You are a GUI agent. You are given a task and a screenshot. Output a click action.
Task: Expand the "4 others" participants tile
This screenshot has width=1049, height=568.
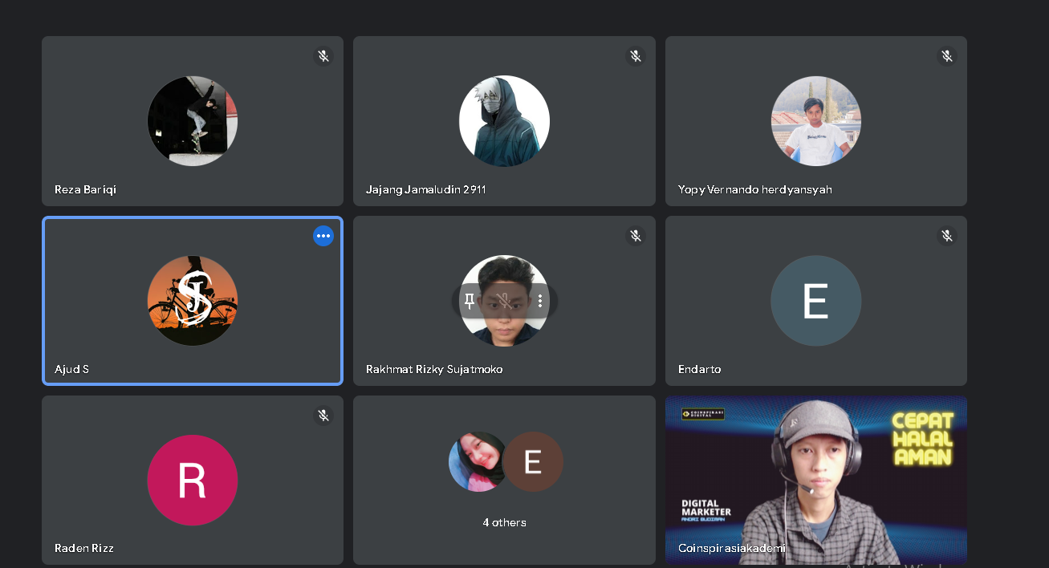[504, 522]
